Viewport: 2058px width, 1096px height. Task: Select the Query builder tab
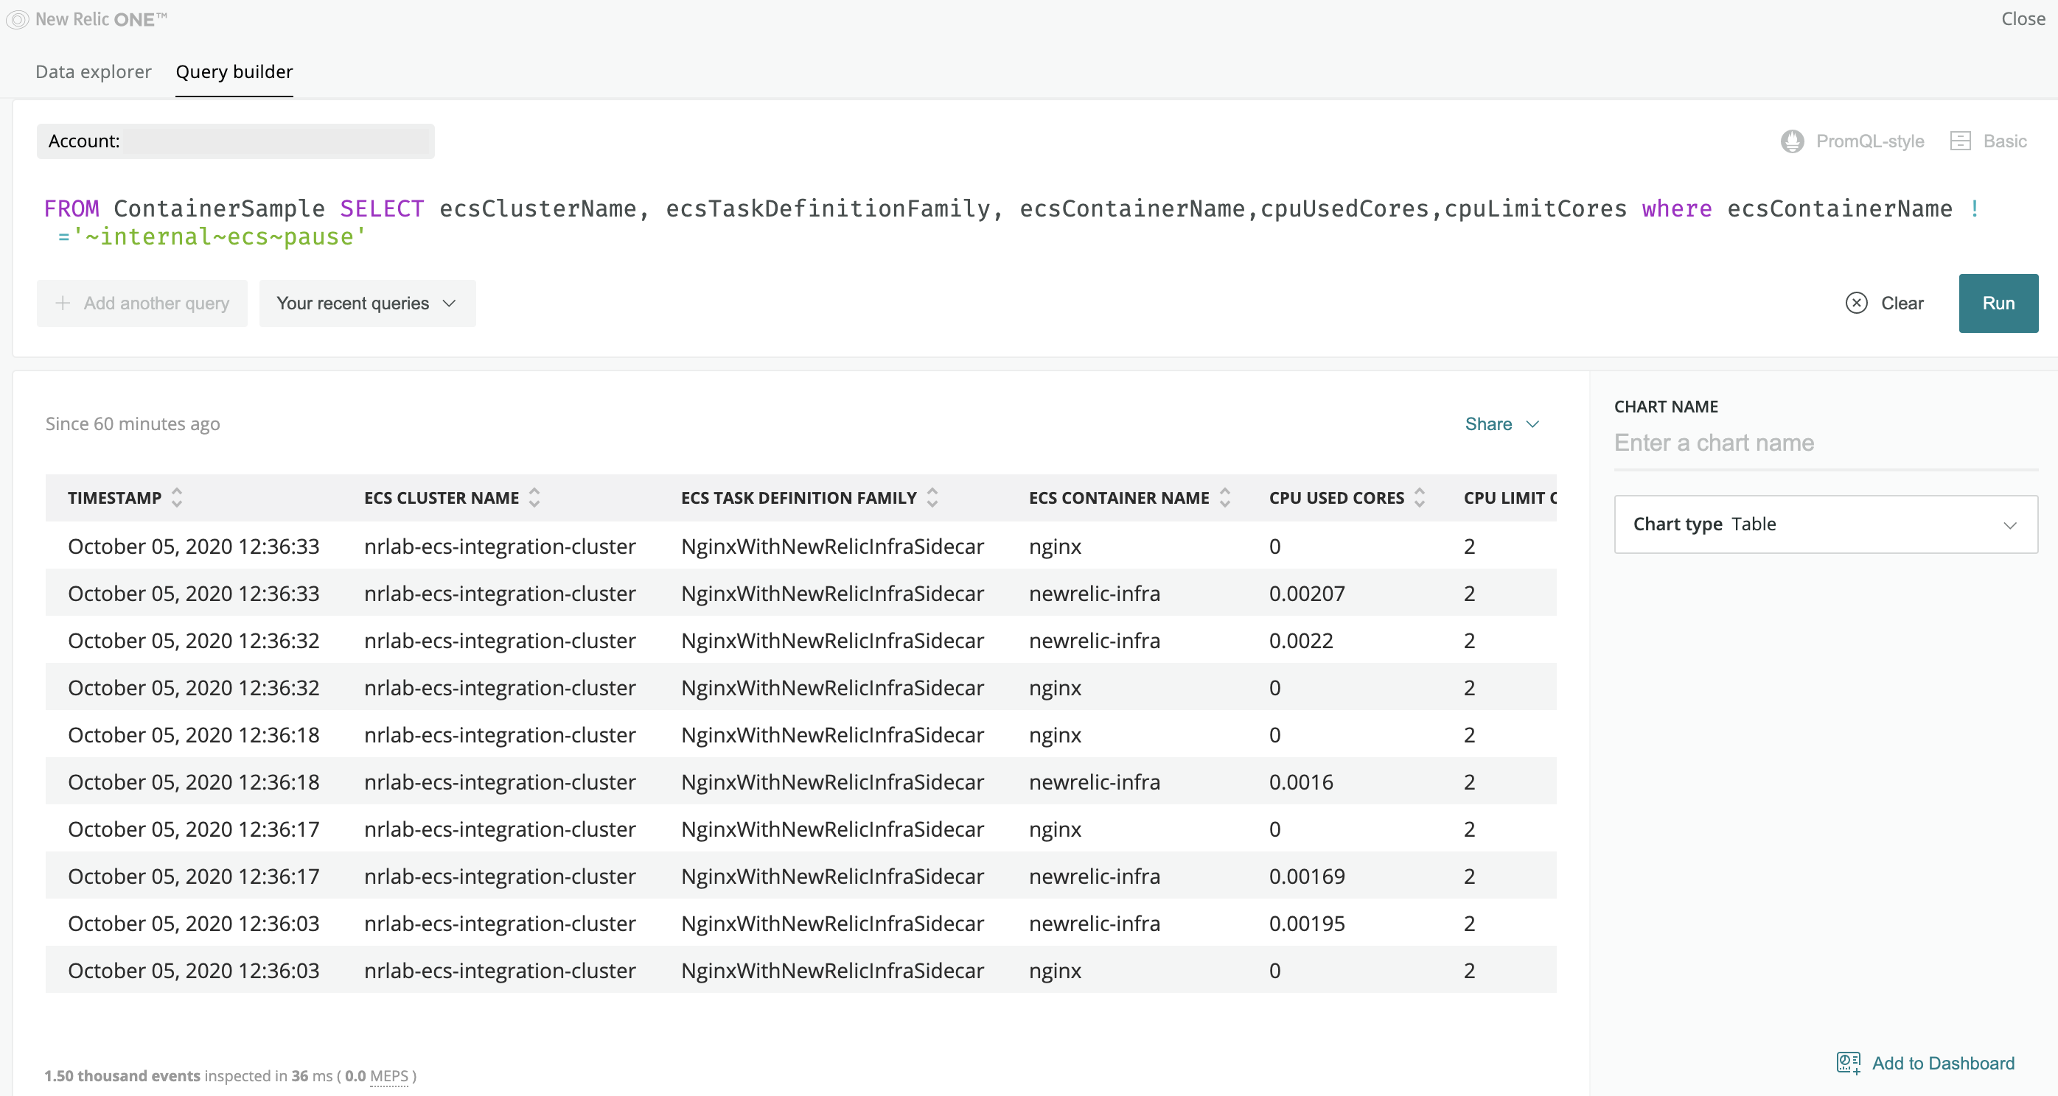(x=234, y=72)
